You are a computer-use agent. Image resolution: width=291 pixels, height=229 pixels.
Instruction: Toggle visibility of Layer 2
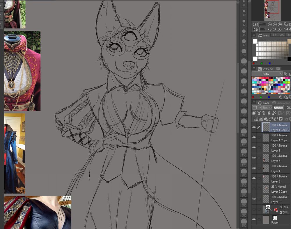point(254,199)
